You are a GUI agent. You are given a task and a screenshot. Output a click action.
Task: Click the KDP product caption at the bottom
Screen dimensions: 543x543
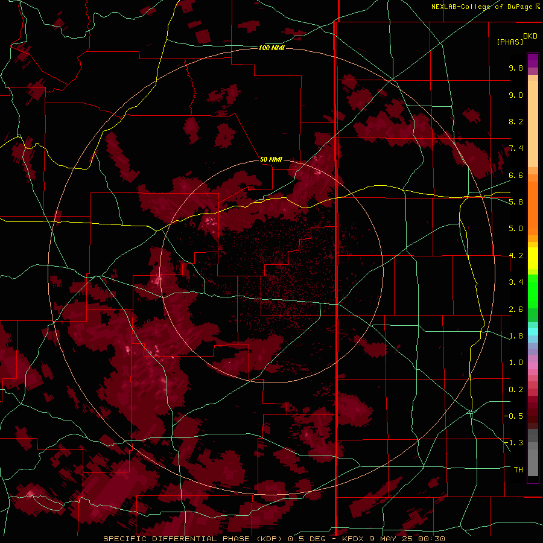[x=274, y=539]
